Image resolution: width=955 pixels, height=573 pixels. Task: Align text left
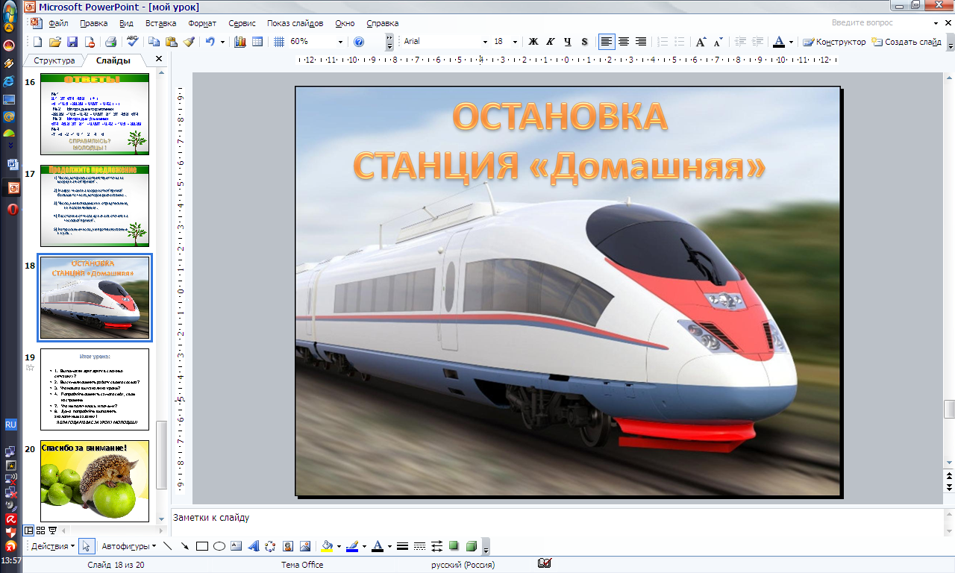coord(607,42)
